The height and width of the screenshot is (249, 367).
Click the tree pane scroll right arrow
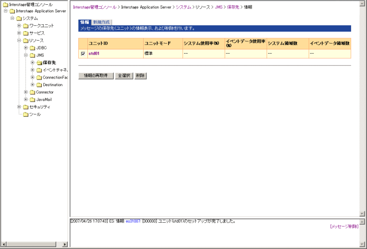pyautogui.click(x=65, y=244)
